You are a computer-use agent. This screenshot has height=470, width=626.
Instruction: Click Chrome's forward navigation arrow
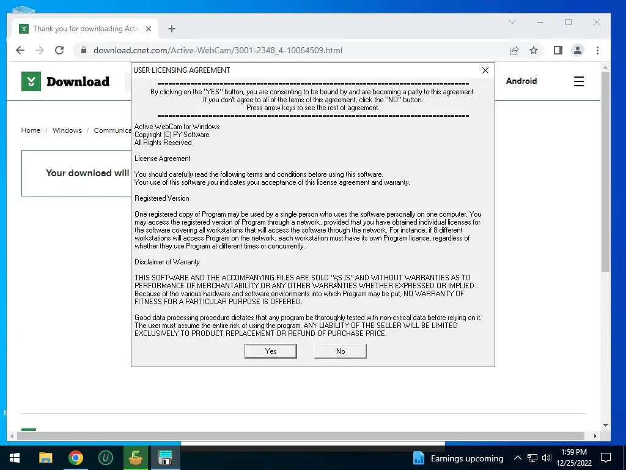pyautogui.click(x=40, y=50)
